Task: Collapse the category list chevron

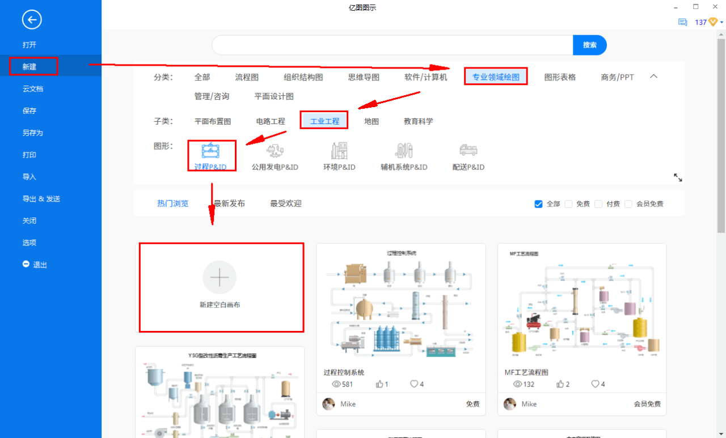Action: click(653, 76)
